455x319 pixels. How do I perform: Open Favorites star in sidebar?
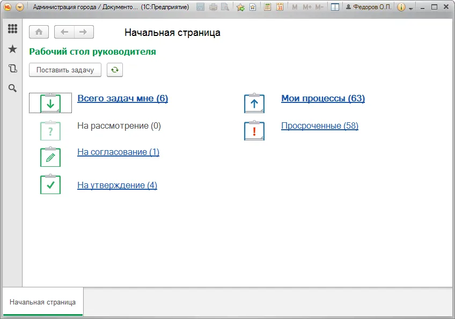[x=12, y=49]
